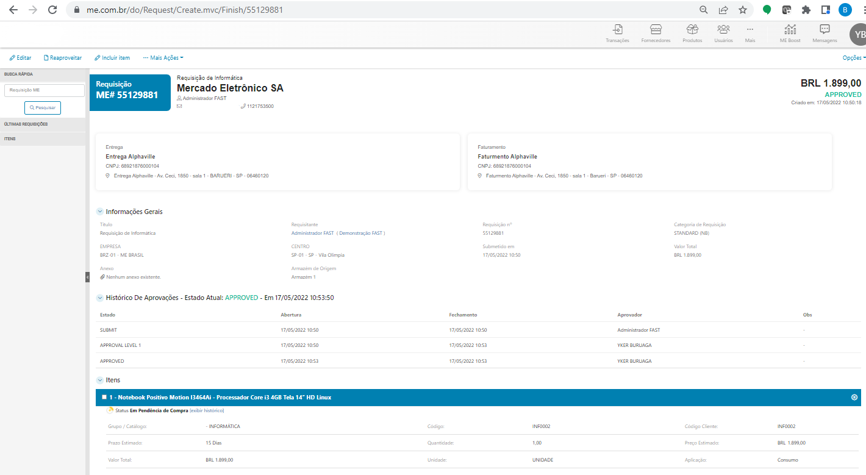Open the Produtos section

[692, 34]
